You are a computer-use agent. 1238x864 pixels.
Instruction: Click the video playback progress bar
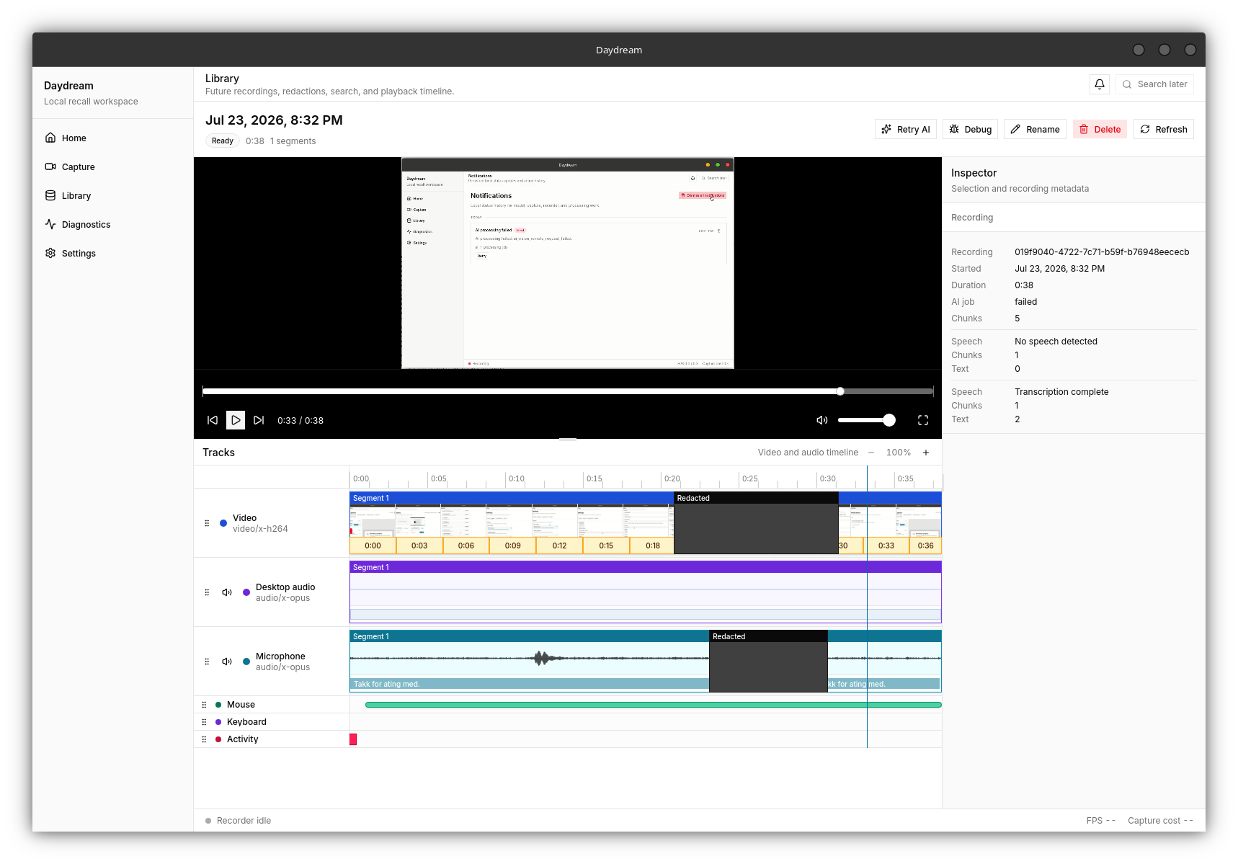click(568, 391)
